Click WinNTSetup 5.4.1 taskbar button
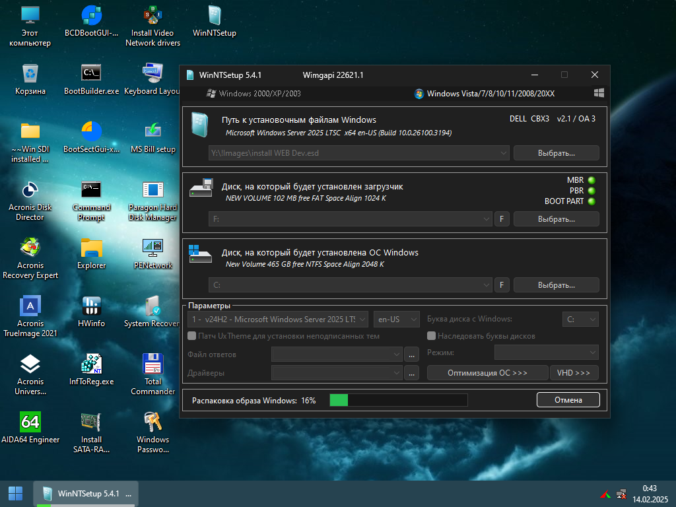The height and width of the screenshot is (507, 676). point(86,494)
